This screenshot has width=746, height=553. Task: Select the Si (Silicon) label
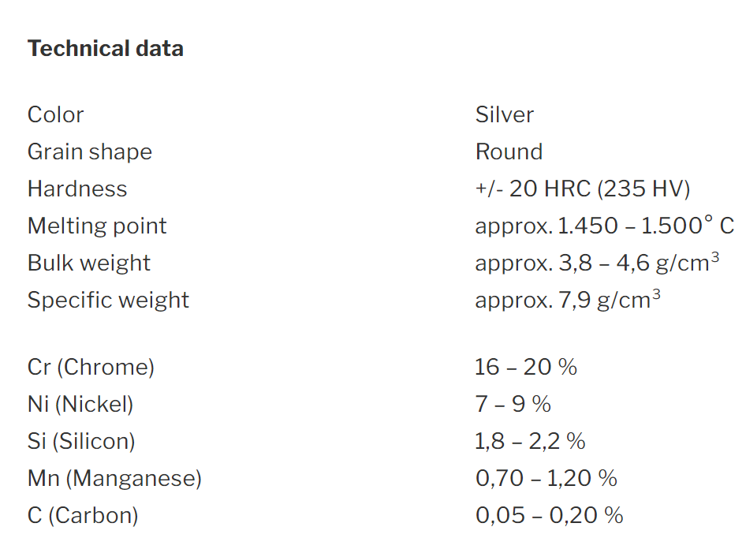81,442
